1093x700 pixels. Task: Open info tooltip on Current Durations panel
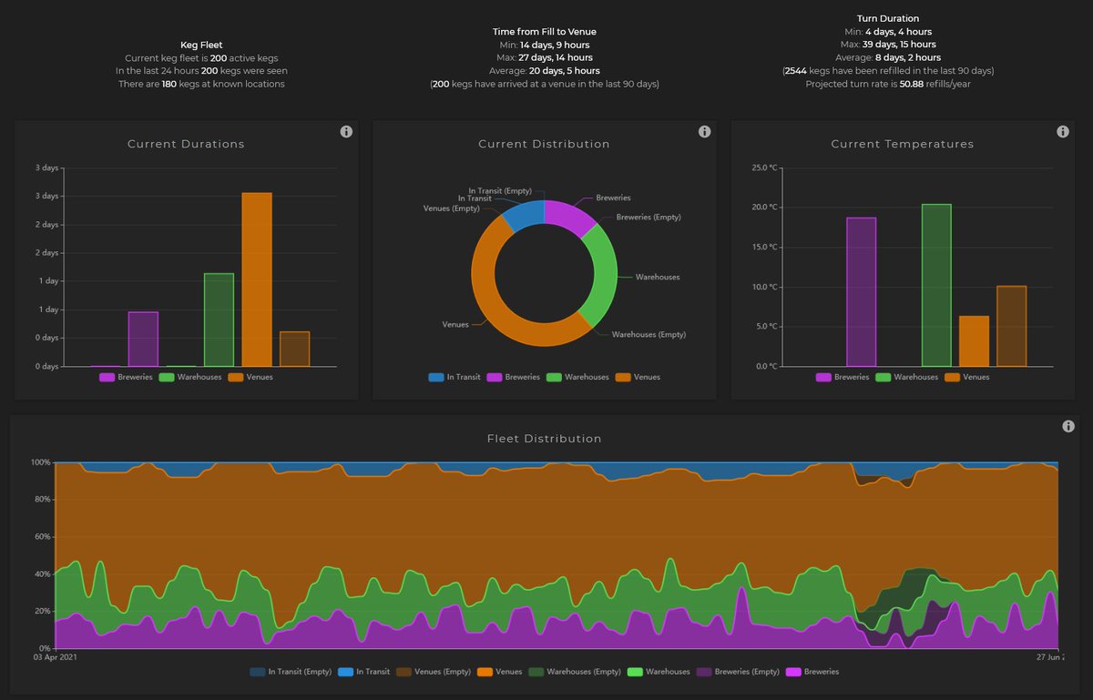click(x=345, y=131)
